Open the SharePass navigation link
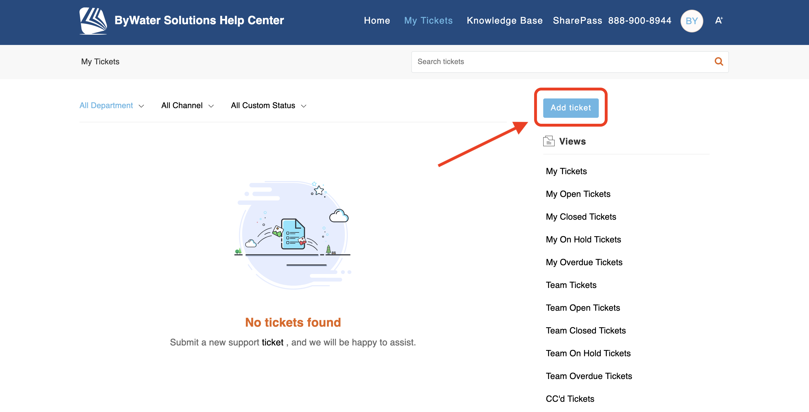The width and height of the screenshot is (809, 412). [x=577, y=21]
